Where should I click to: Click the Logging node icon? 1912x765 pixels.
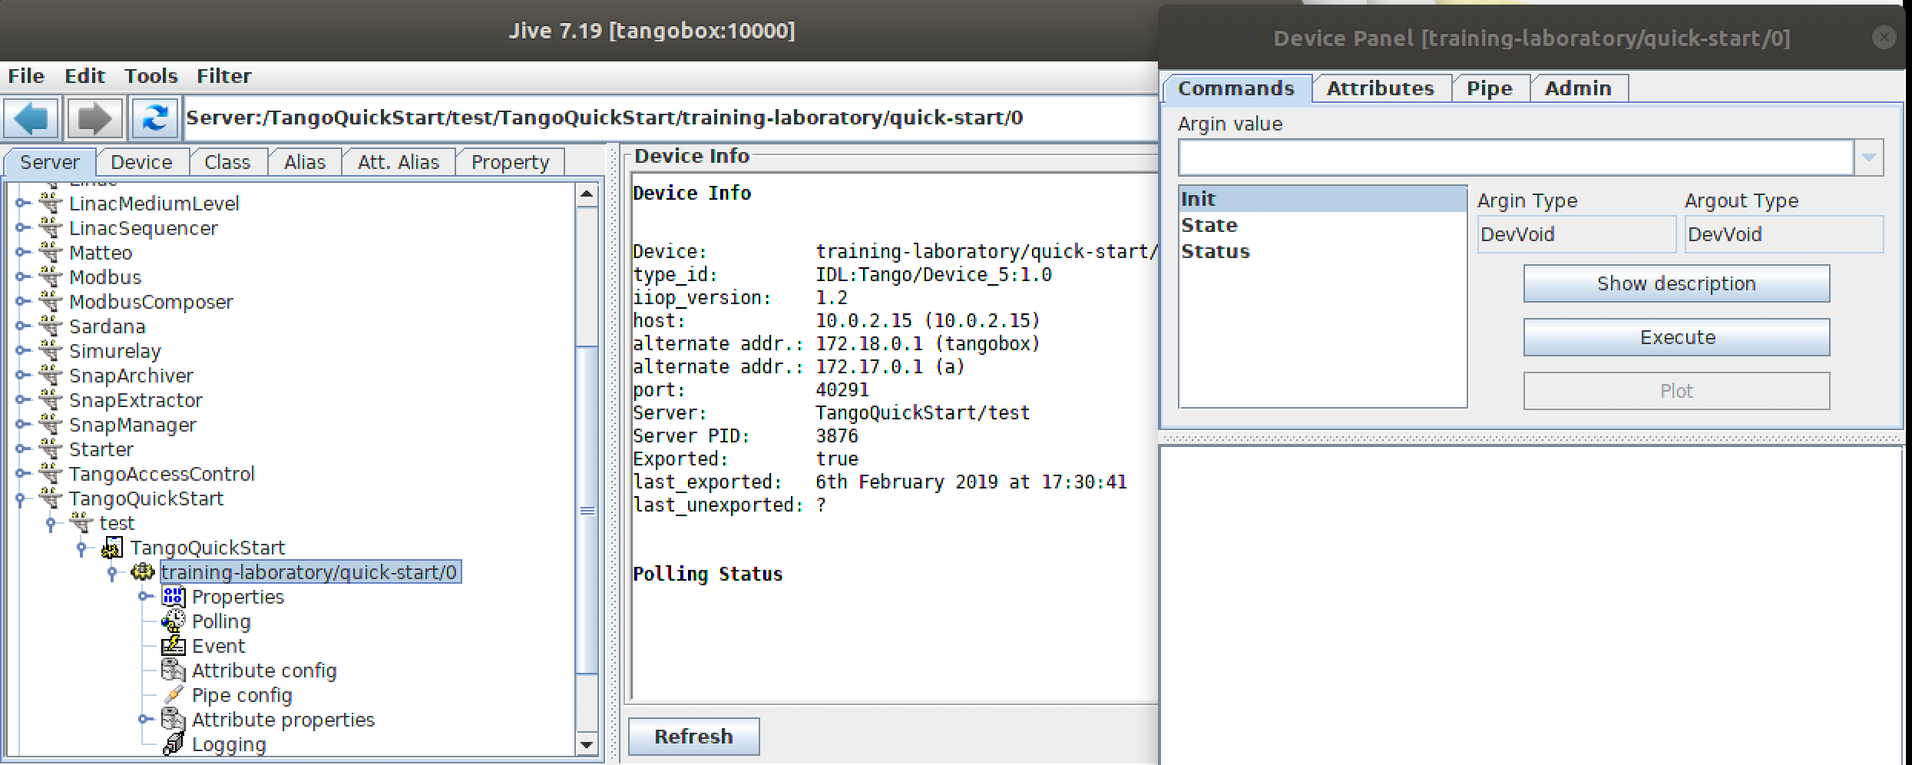tap(174, 744)
